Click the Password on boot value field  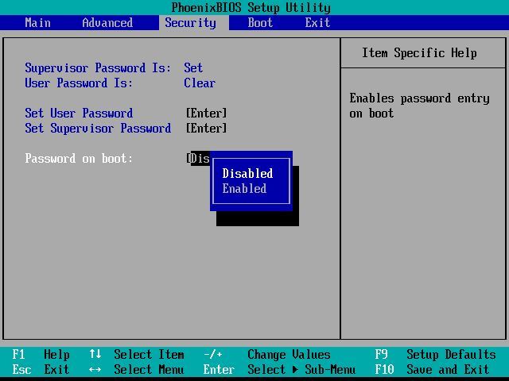[198, 159]
